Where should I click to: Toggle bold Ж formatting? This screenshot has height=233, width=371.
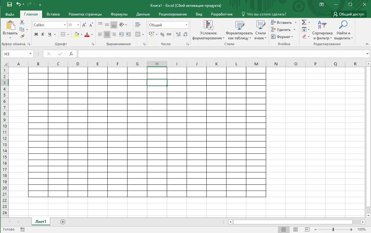tap(36, 34)
